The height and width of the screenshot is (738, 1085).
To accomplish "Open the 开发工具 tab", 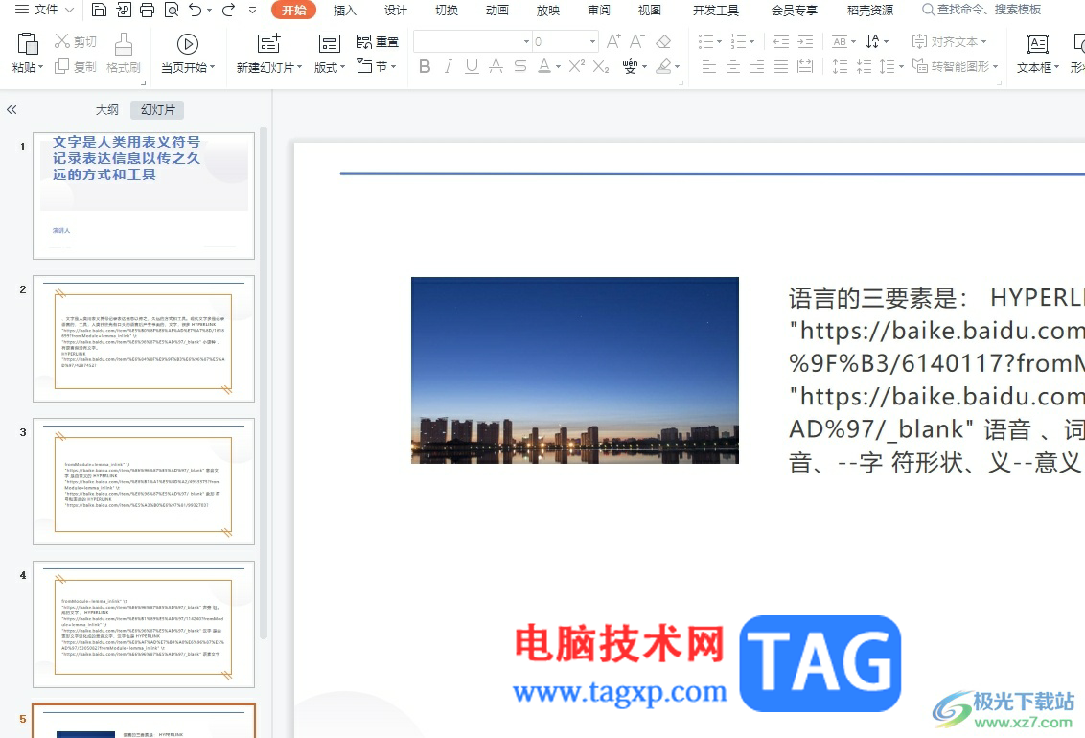I will tap(715, 11).
